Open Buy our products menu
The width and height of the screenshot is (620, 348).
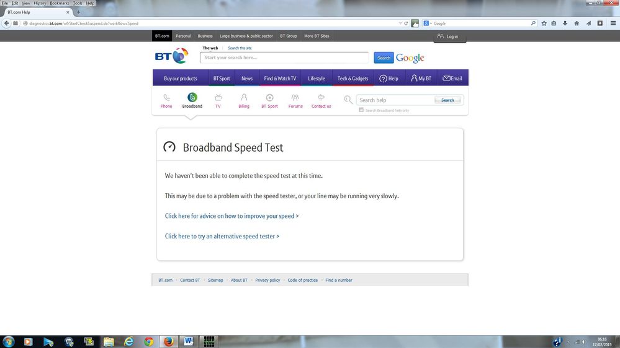pyautogui.click(x=181, y=78)
